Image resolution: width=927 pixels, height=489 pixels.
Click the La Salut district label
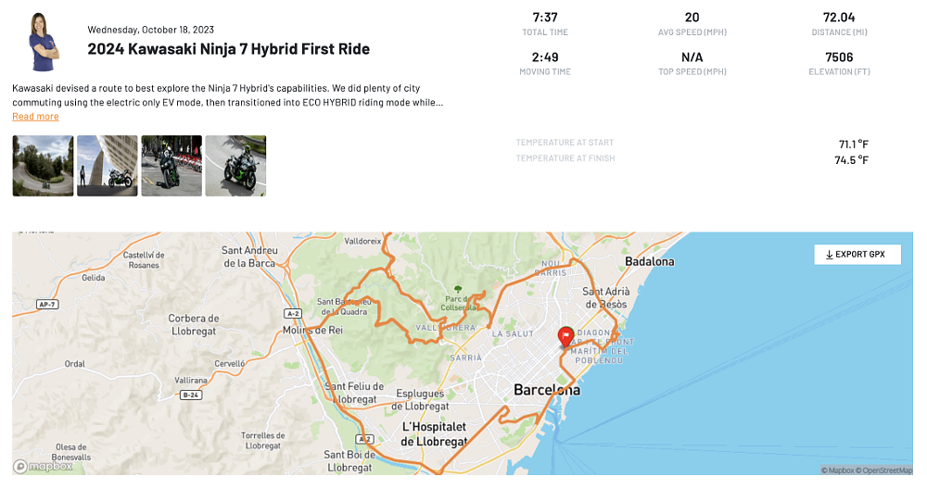pos(513,333)
